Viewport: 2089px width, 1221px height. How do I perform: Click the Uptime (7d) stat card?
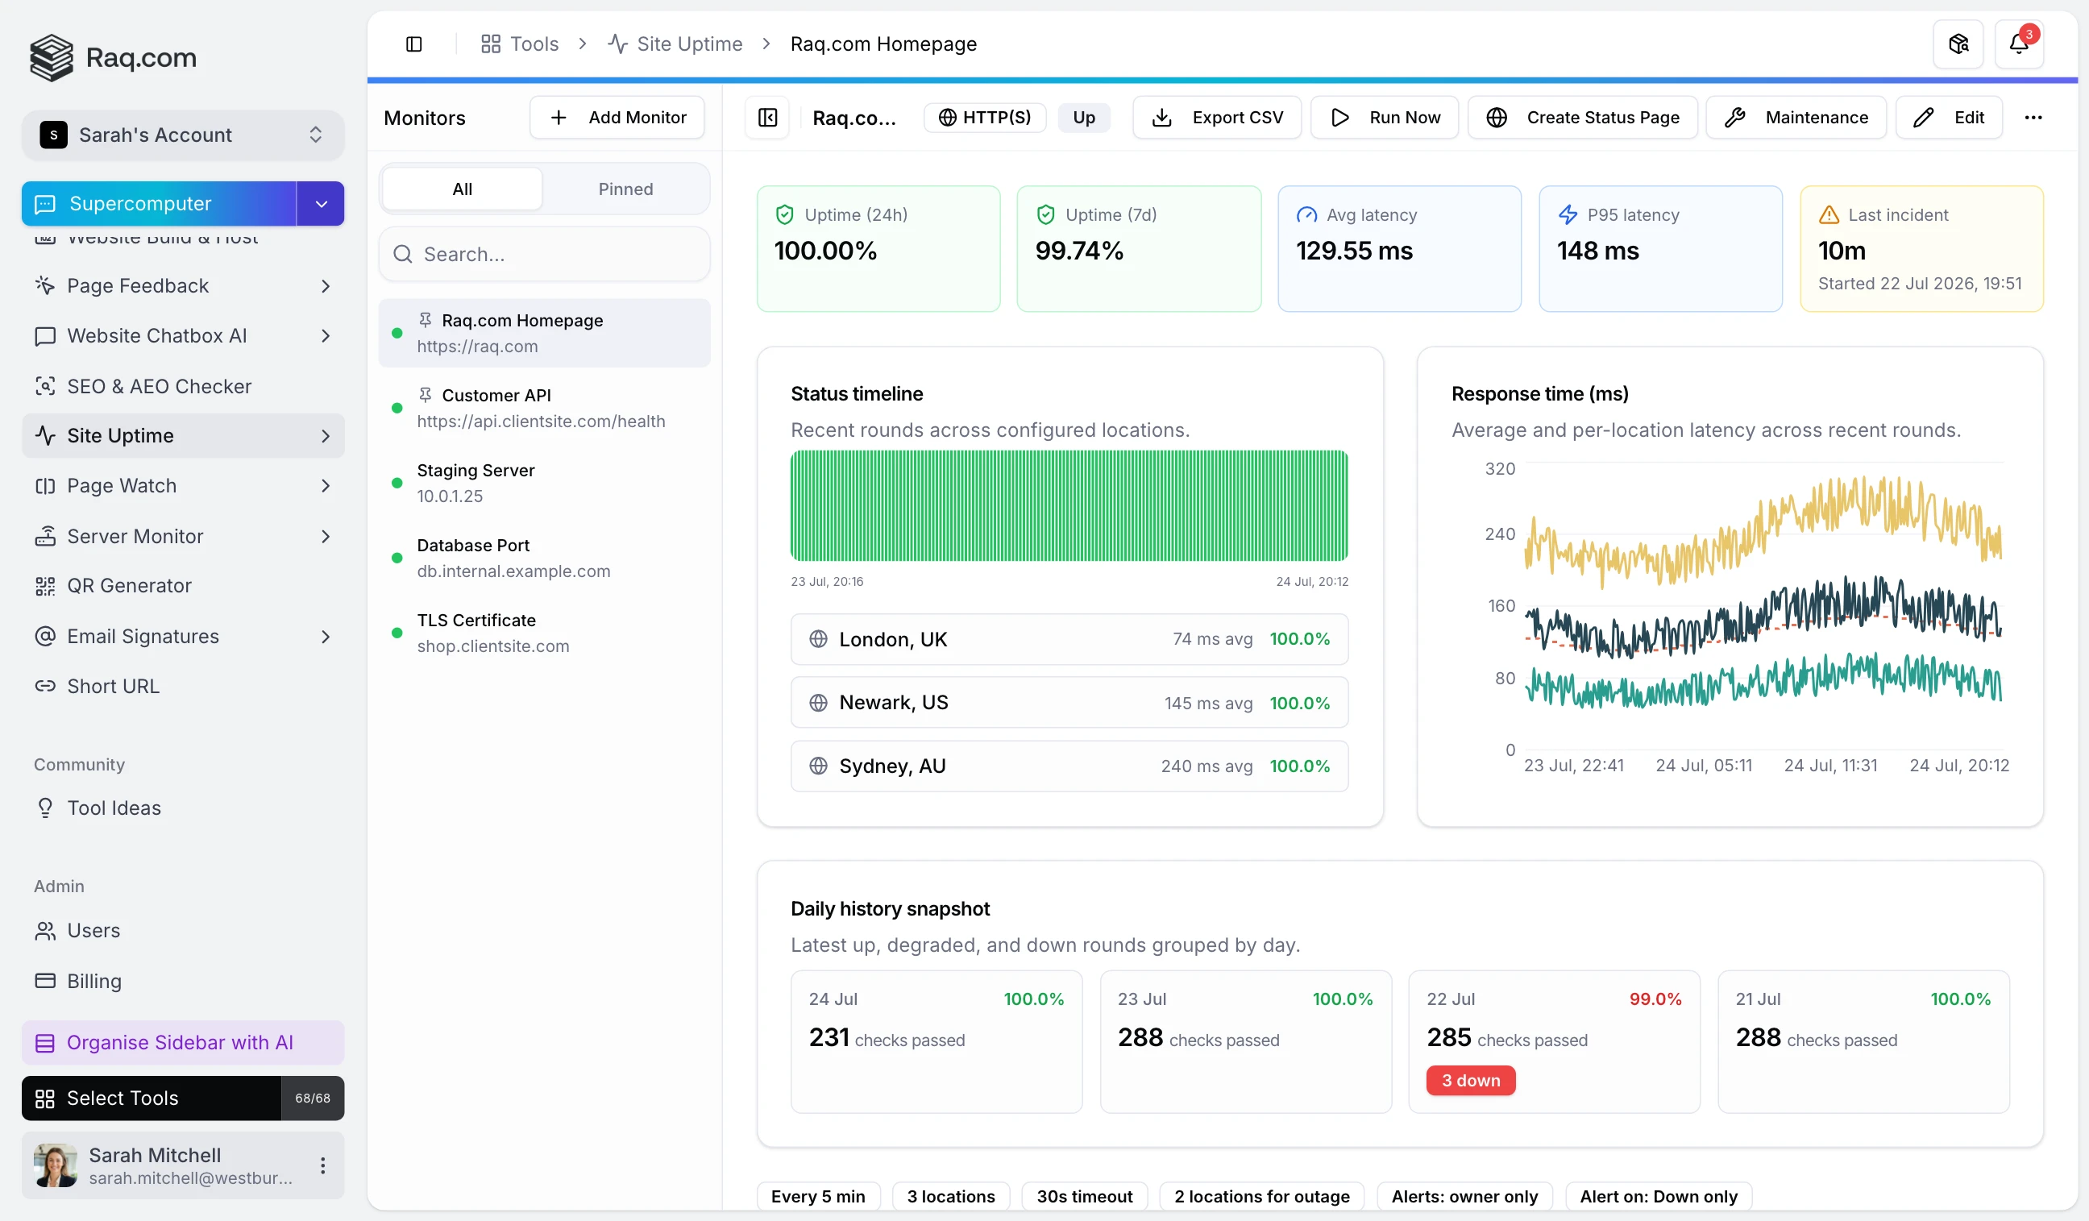click(1139, 249)
